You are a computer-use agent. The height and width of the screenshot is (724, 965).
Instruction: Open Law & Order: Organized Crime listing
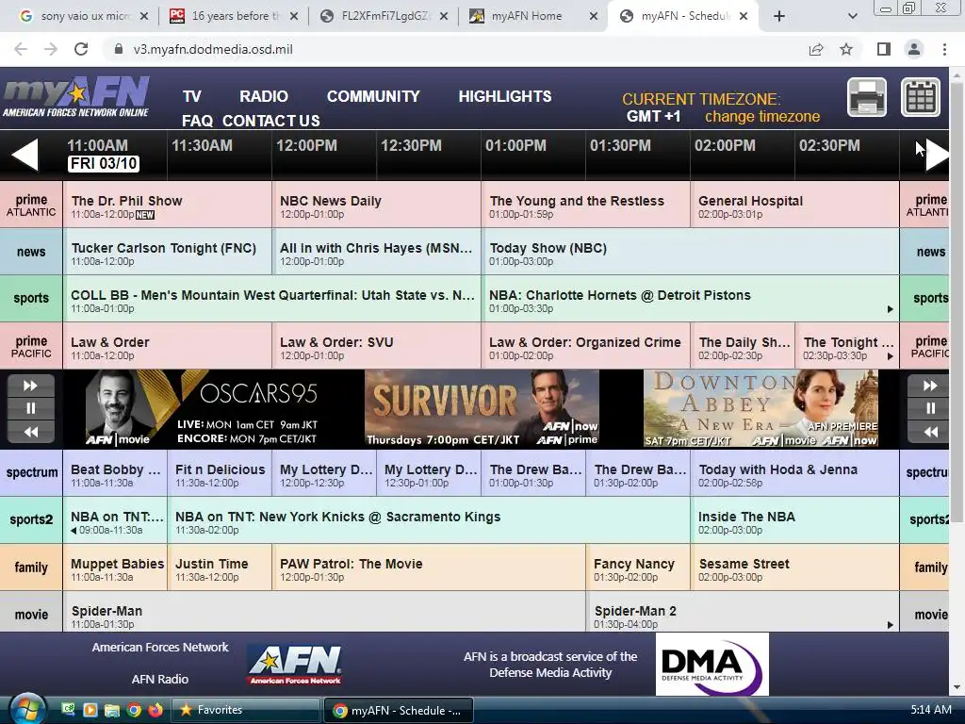[x=586, y=346]
